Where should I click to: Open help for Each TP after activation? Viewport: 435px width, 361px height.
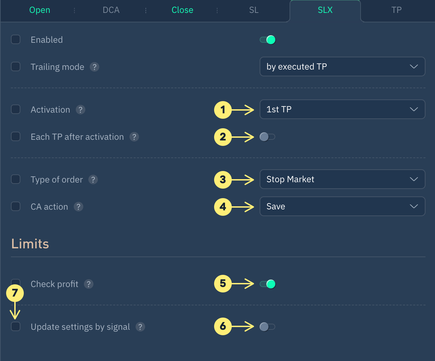(x=134, y=137)
